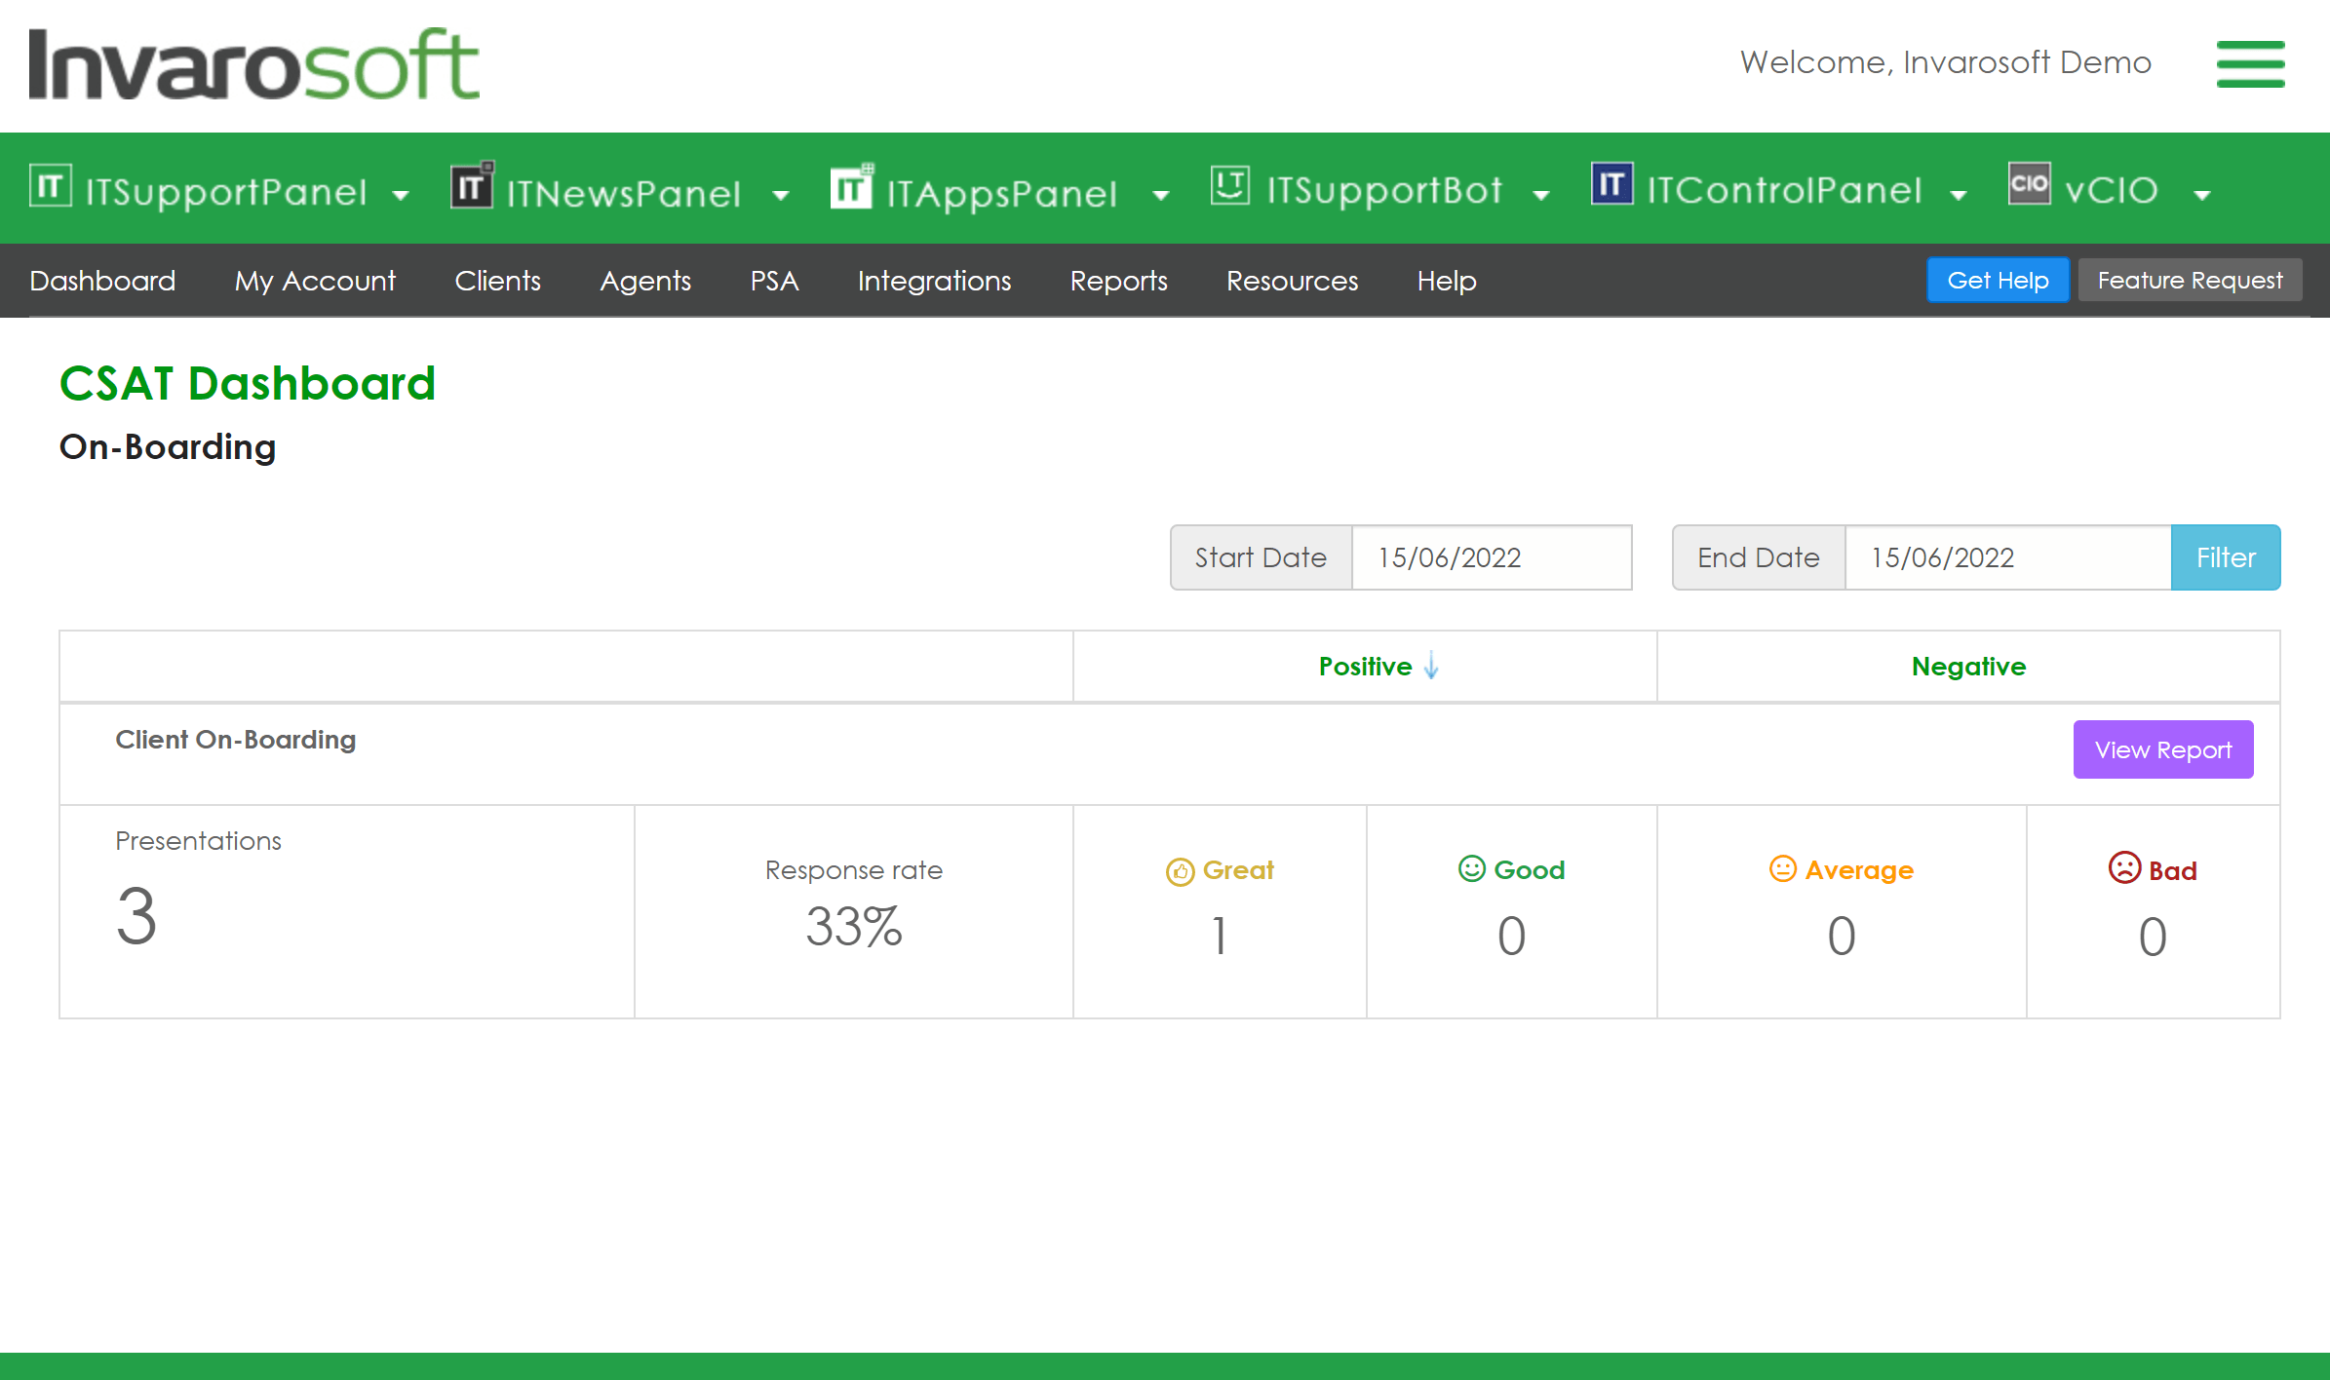The image size is (2330, 1380).
Task: Click the ITControlPanel logo icon
Action: click(1612, 184)
